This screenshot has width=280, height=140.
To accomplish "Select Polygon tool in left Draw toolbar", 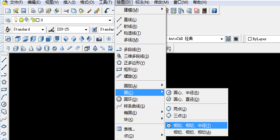I will [4, 82].
